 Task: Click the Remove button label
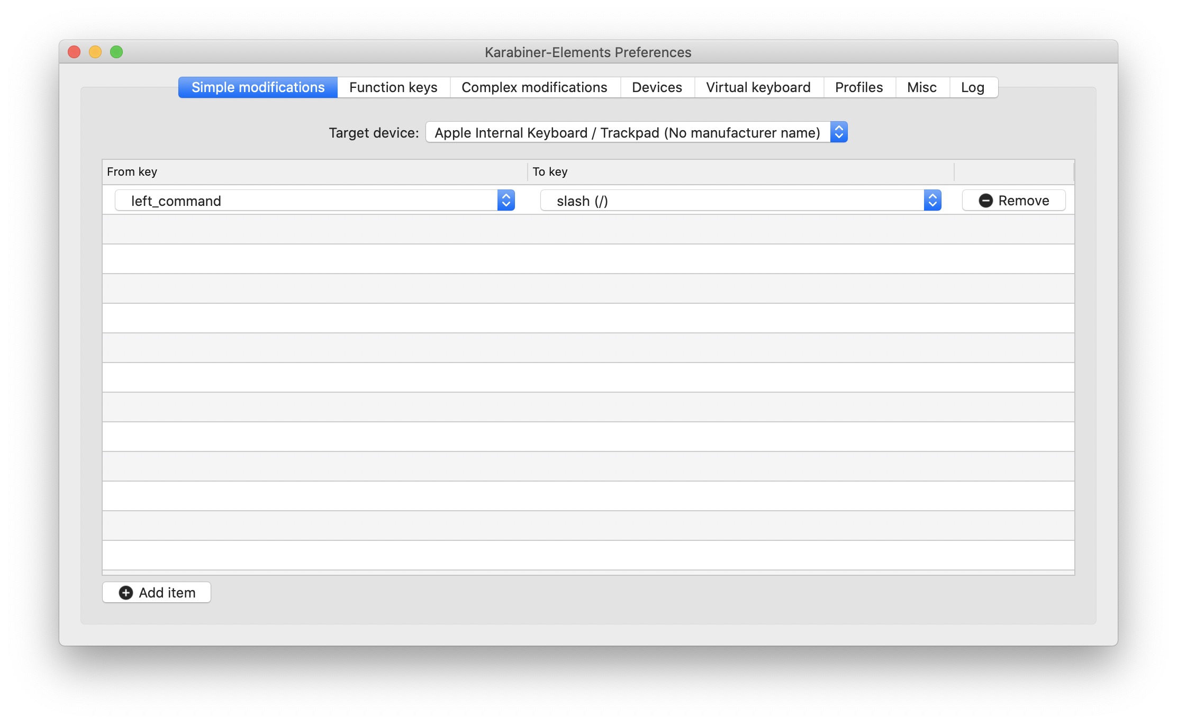point(1024,201)
